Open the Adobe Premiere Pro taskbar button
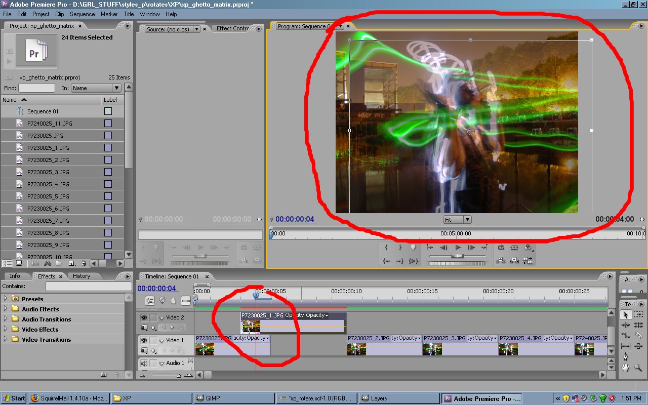 click(x=481, y=398)
